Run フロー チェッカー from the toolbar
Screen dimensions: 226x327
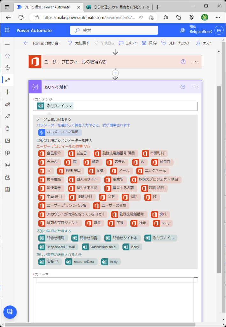click(x=176, y=43)
